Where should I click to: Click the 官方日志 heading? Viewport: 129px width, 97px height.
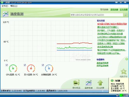pyautogui.click(x=101, y=21)
